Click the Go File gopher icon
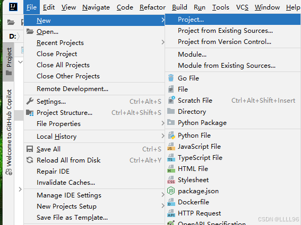The width and height of the screenshot is (301, 225). coord(171,78)
